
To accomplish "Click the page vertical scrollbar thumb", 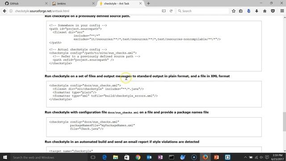I will point(284,122).
